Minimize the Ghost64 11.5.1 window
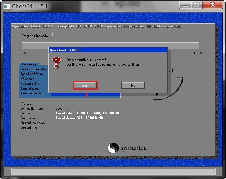The image size is (226, 179). click(185, 5)
